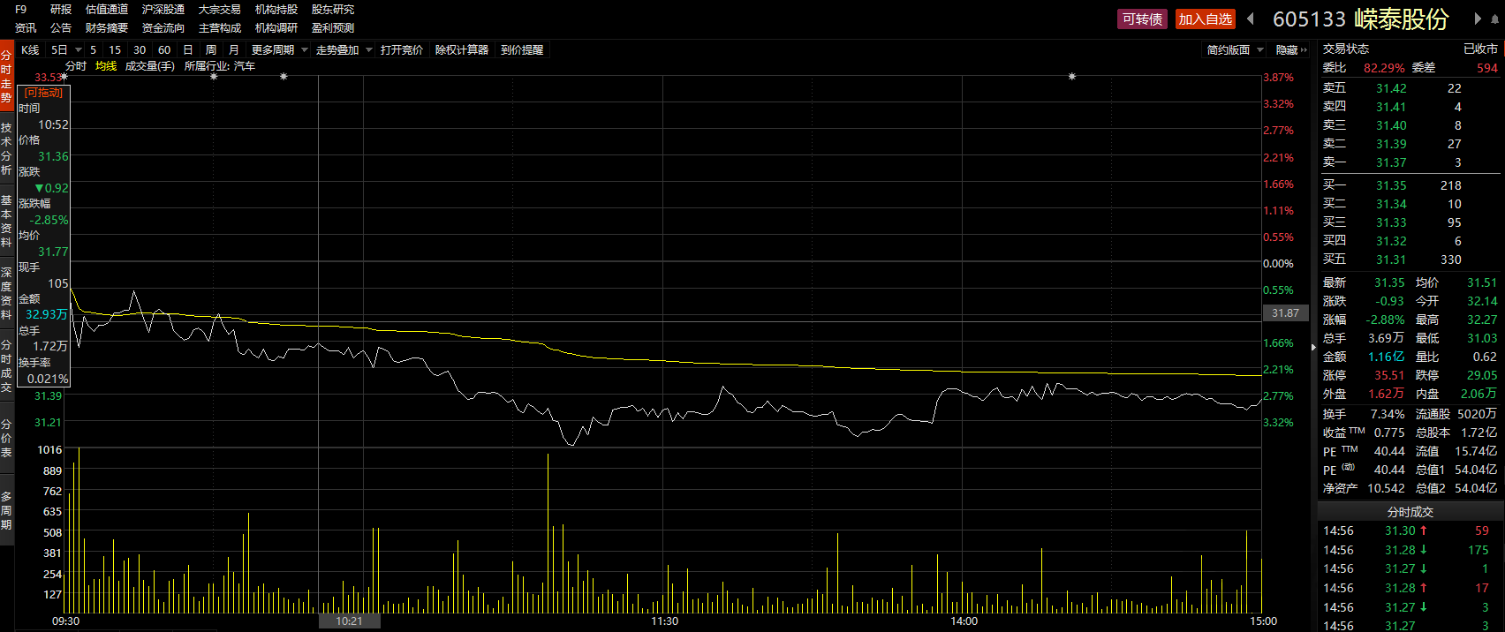The width and height of the screenshot is (1505, 632).
Task: Toggle 成交量(手) volume display
Action: tap(150, 66)
